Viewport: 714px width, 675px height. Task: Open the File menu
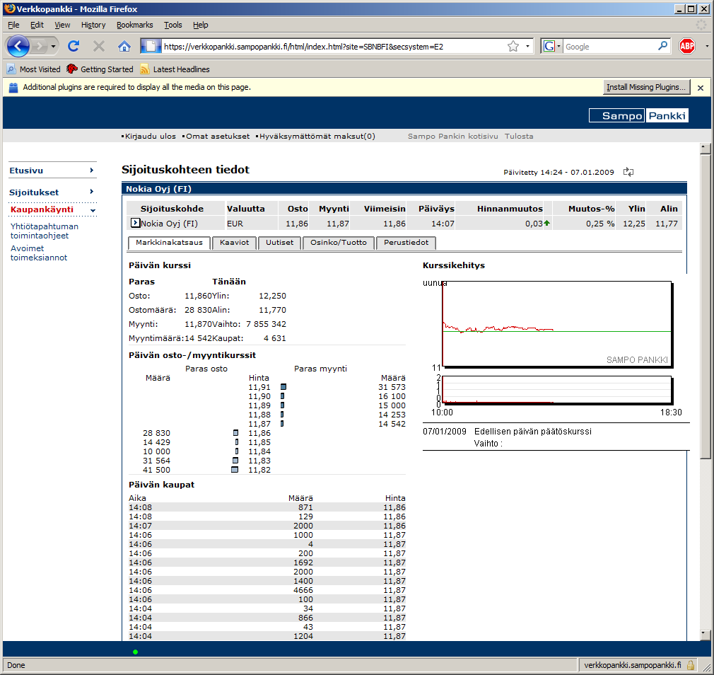pyautogui.click(x=13, y=25)
